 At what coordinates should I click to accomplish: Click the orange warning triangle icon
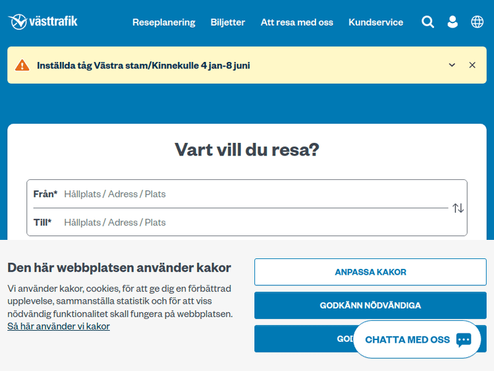pos(22,65)
